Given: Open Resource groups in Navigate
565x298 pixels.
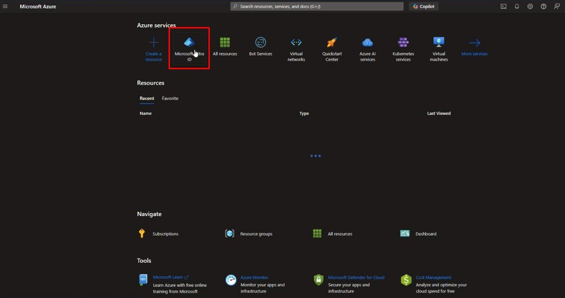Looking at the screenshot, I should 249,233.
